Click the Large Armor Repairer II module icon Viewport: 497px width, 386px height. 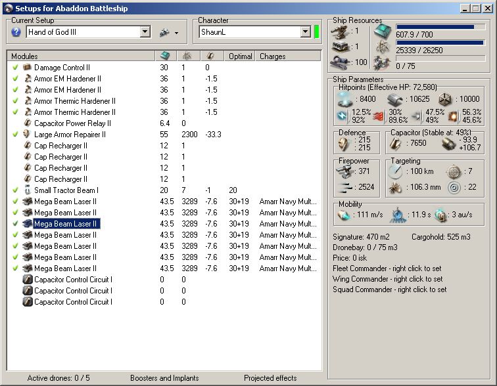pos(28,135)
